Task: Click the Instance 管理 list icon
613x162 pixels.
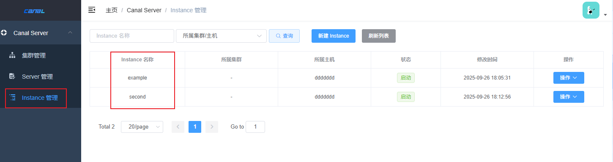Action: (12, 98)
